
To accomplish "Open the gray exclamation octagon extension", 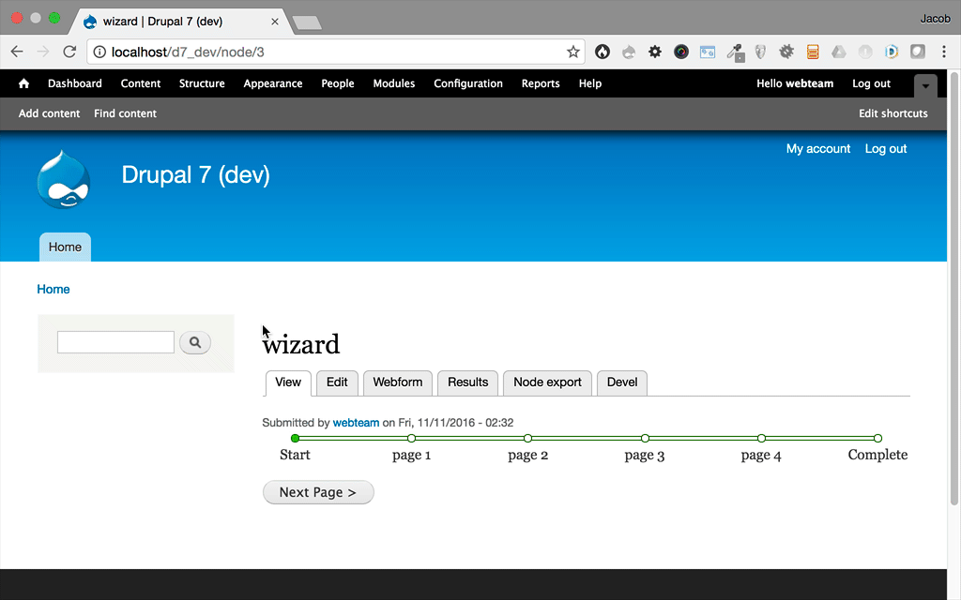I will tap(865, 52).
